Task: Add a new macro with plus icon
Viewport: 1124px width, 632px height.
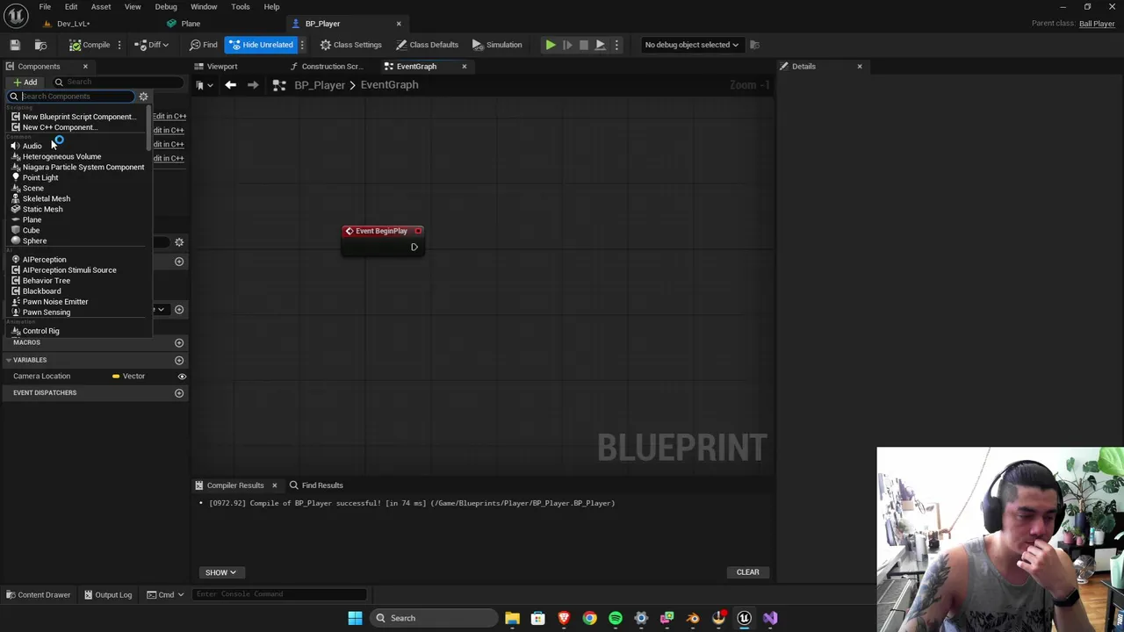Action: pos(179,343)
